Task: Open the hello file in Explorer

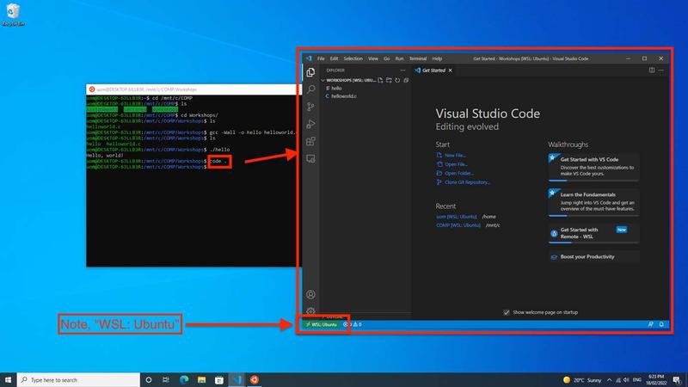Action: [x=335, y=89]
